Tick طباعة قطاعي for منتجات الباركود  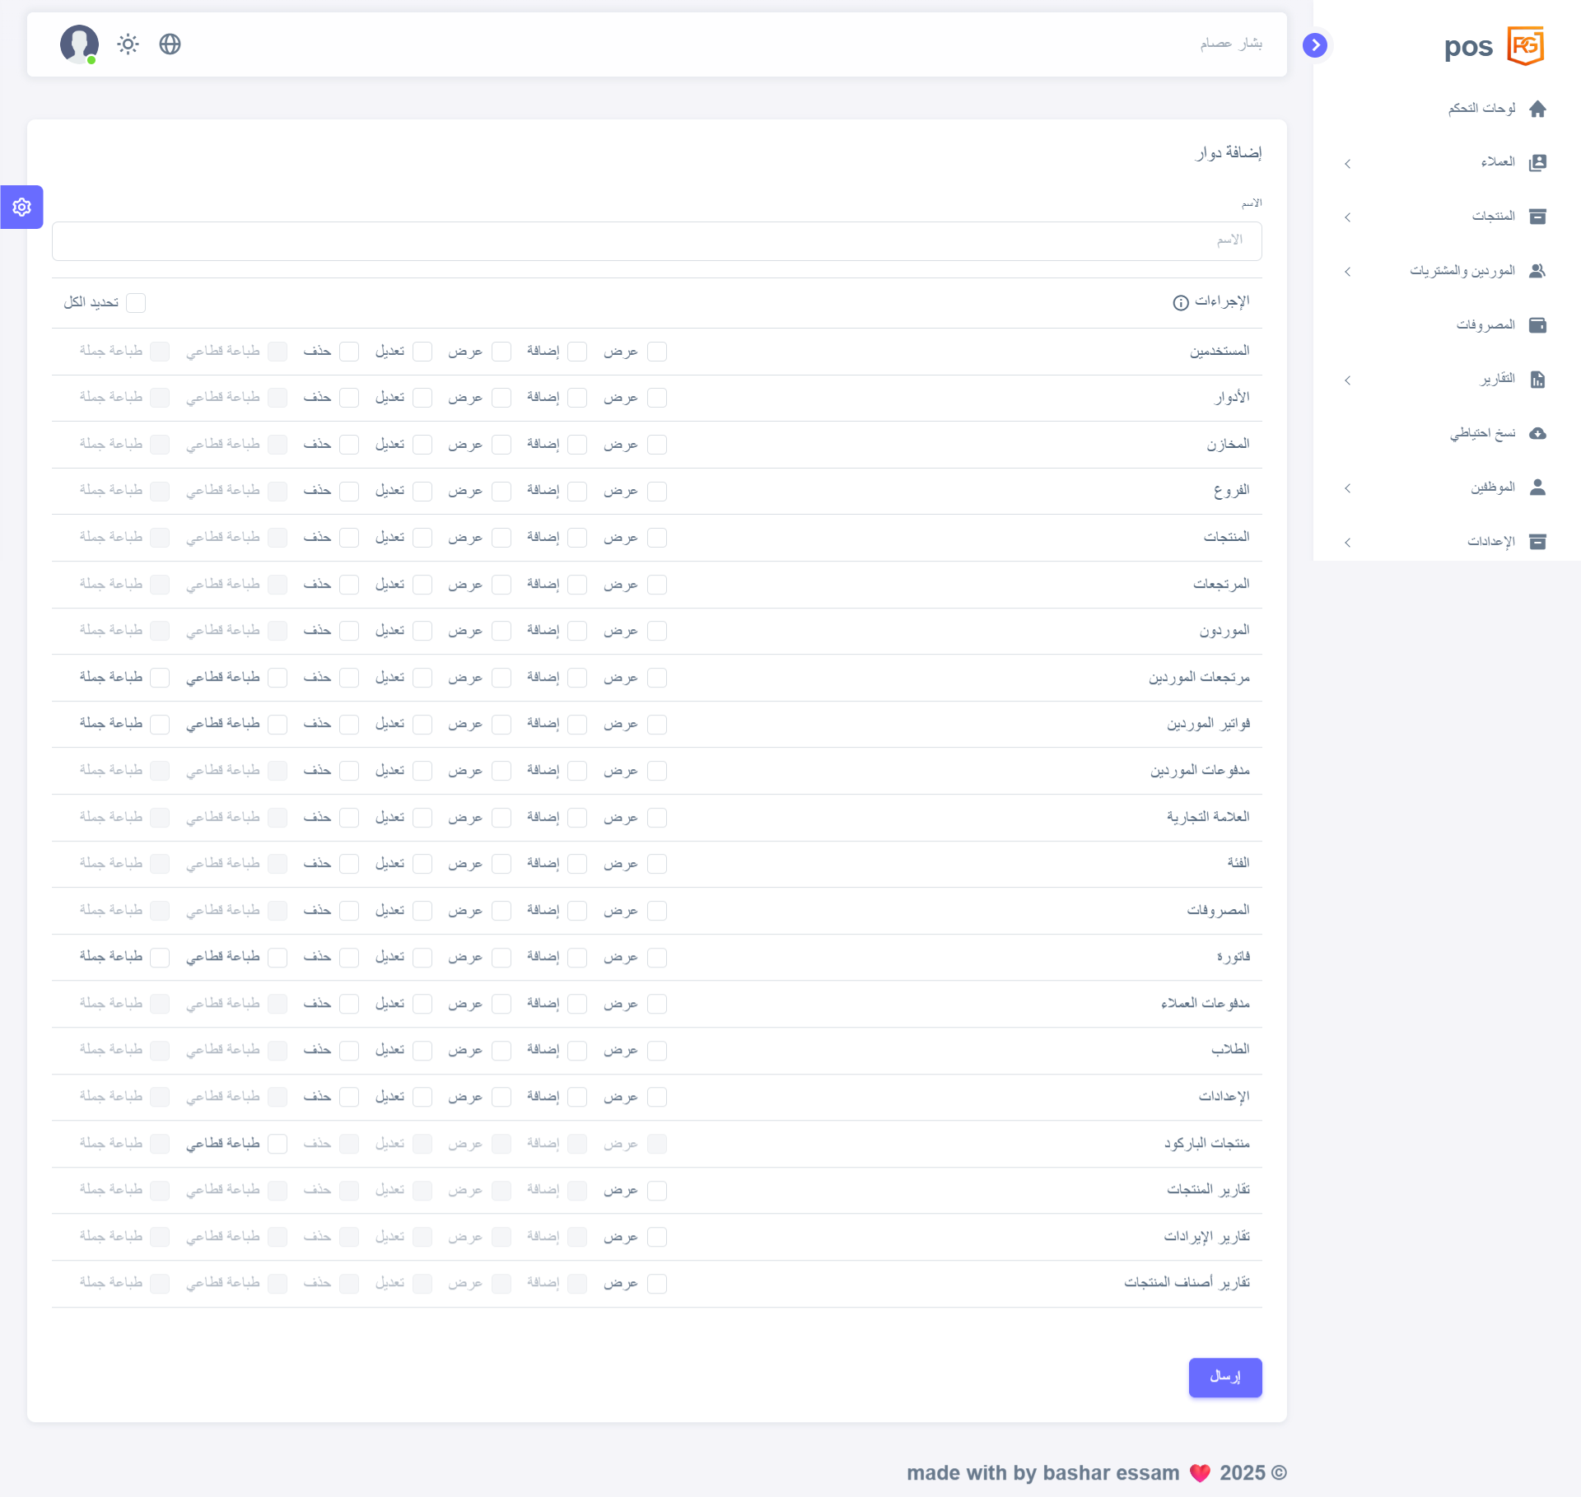point(277,1144)
